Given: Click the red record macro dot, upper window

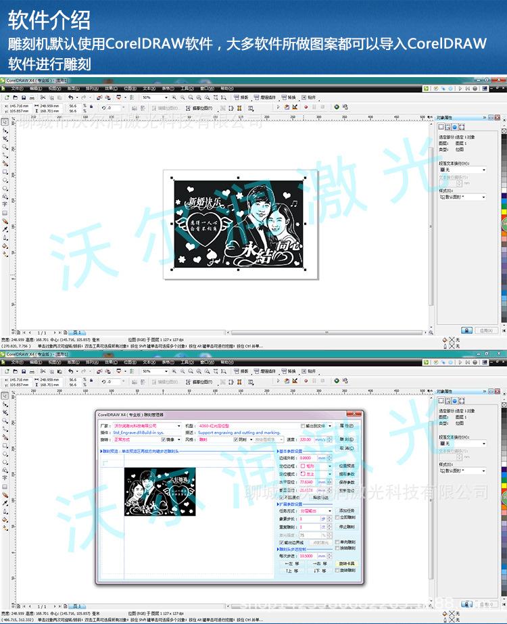Looking at the screenshot, I should click(x=306, y=107).
